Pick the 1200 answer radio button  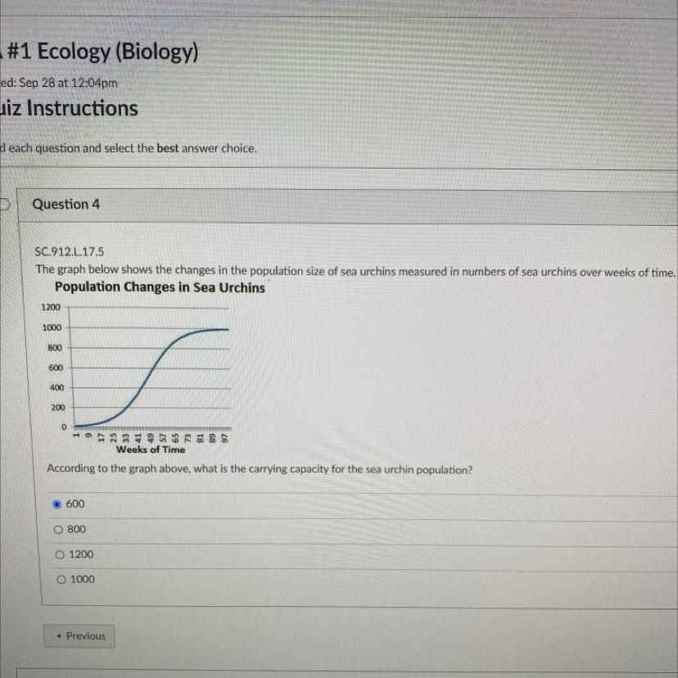[x=58, y=555]
